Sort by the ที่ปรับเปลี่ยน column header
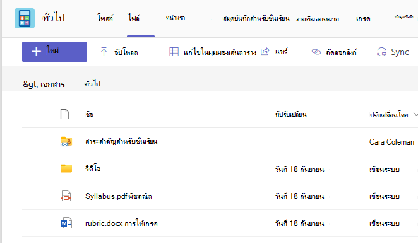 [291, 115]
